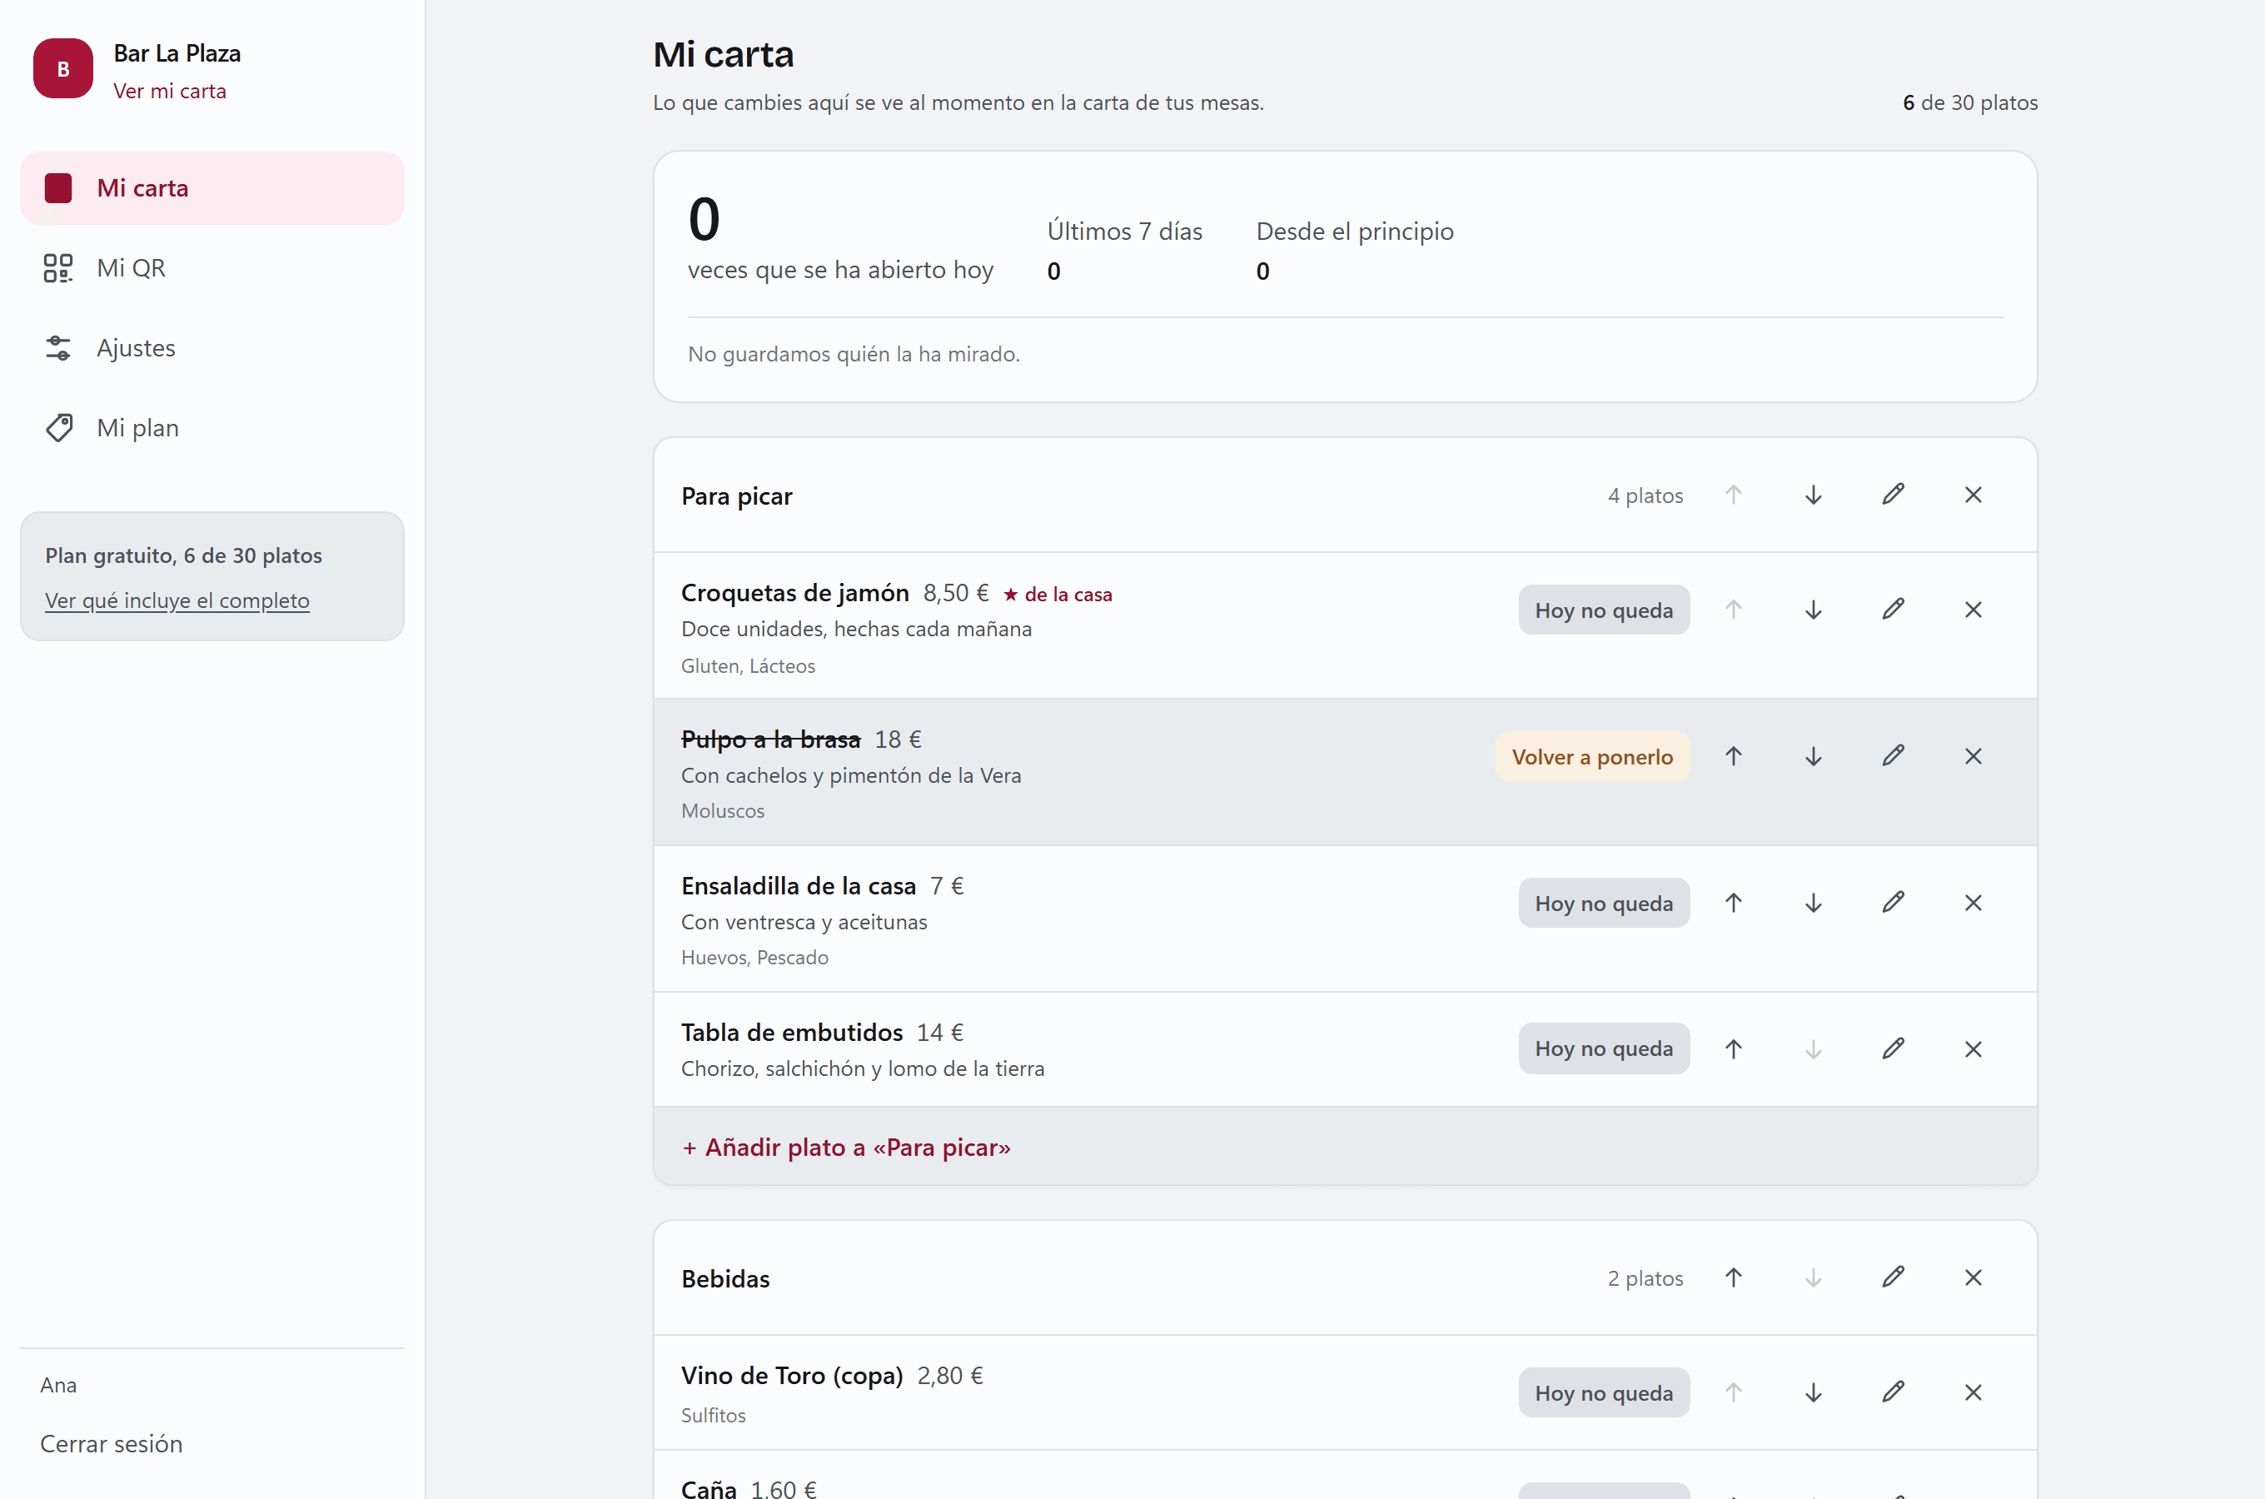Image resolution: width=2265 pixels, height=1499 pixels.
Task: Edit the Bebidas section name
Action: (1894, 1278)
